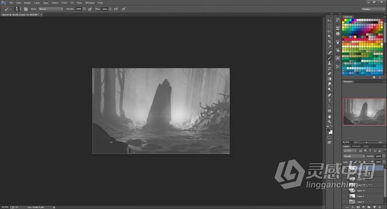
Task: Swap foreground and background colors
Action: pyautogui.click(x=331, y=126)
